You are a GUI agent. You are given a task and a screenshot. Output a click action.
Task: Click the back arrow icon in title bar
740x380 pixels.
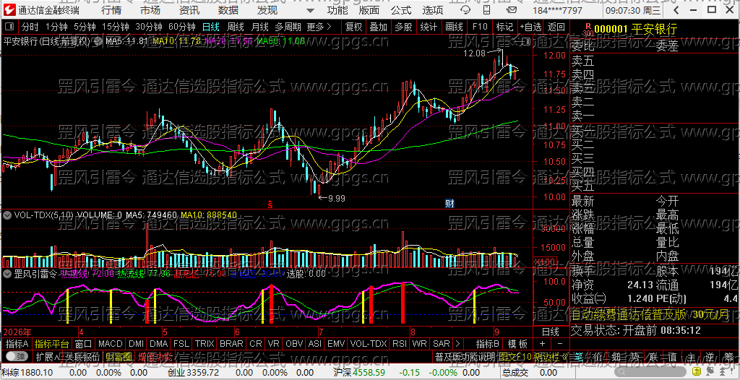[x=676, y=10]
